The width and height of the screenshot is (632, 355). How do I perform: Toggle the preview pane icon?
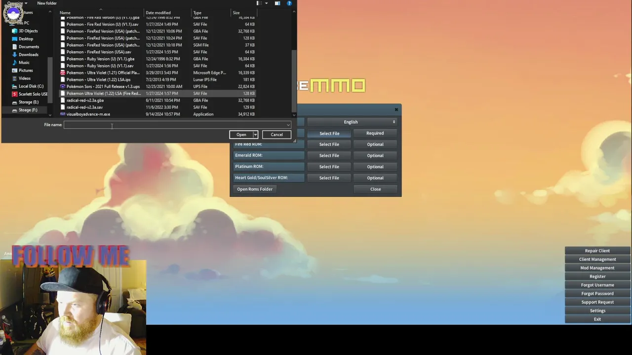coord(277,3)
